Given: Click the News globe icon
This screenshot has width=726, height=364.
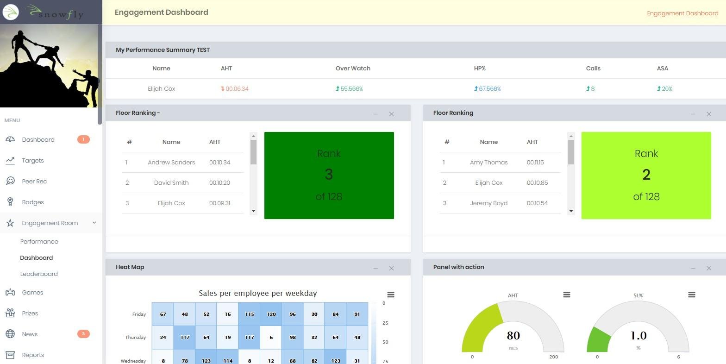Looking at the screenshot, I should pos(10,334).
